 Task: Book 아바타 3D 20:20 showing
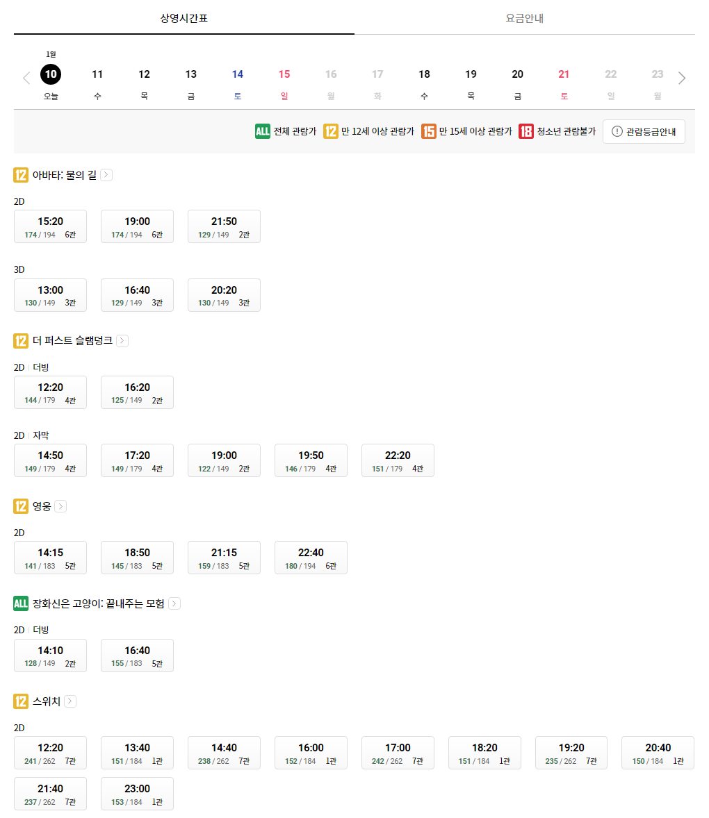tap(224, 294)
